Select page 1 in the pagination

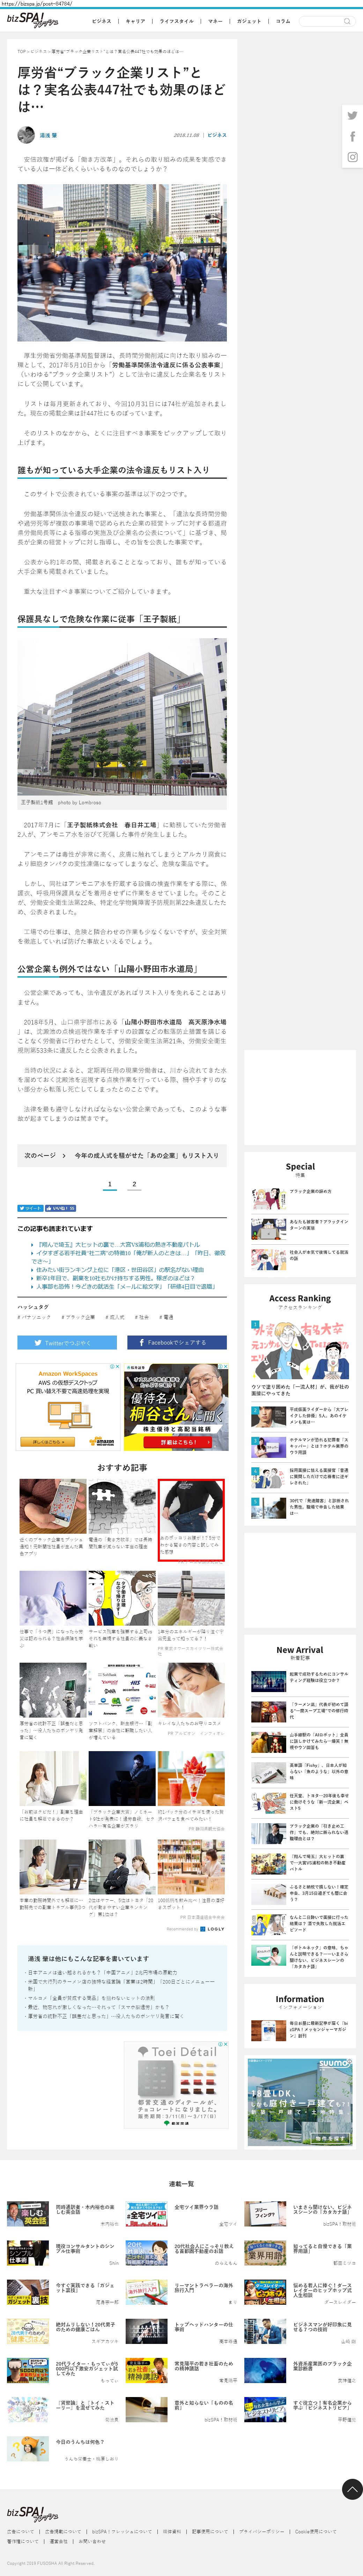[110, 1185]
